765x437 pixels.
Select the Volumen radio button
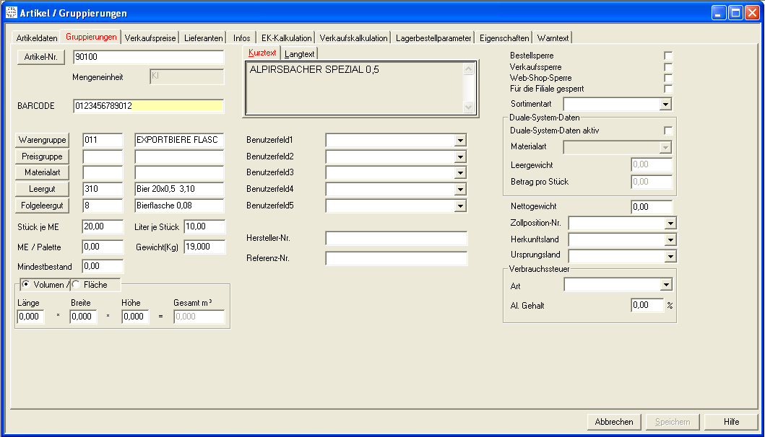(x=27, y=284)
